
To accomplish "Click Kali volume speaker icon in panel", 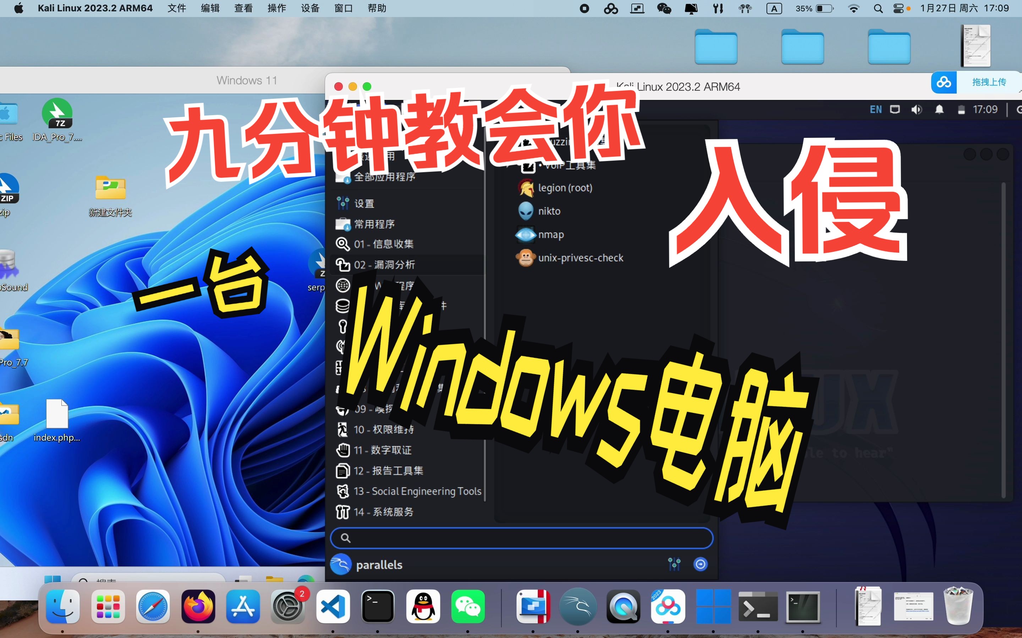I will 916,110.
